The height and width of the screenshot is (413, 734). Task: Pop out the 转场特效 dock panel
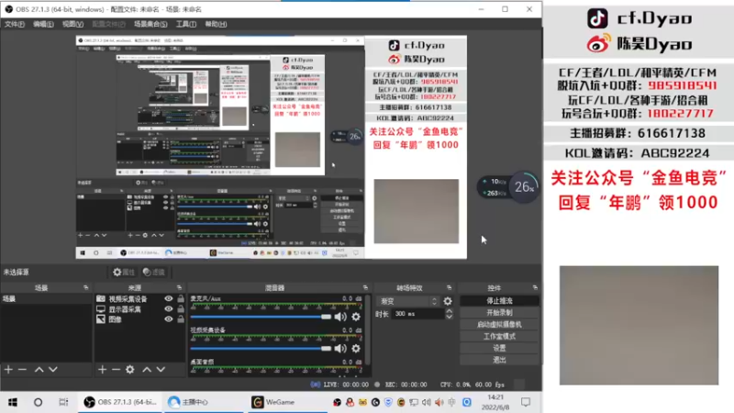point(449,287)
